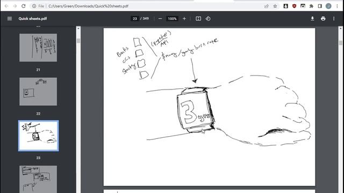Screen dimensions: 344x193
Task: Click the main document scrollbar handle
Action: coord(340,43)
